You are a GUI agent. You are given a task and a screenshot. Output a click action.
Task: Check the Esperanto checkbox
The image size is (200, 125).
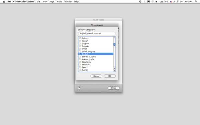[80, 62]
